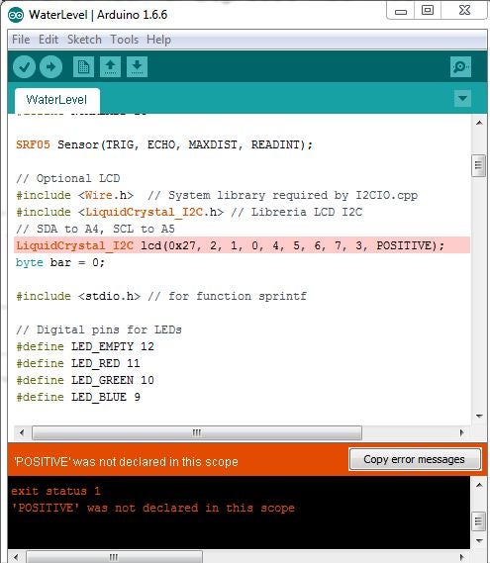Click the '#define LED_GREEN 10' line
Screen dimensions: 490x563
85,380
